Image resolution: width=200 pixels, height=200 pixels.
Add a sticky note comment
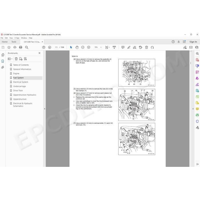click(123, 47)
